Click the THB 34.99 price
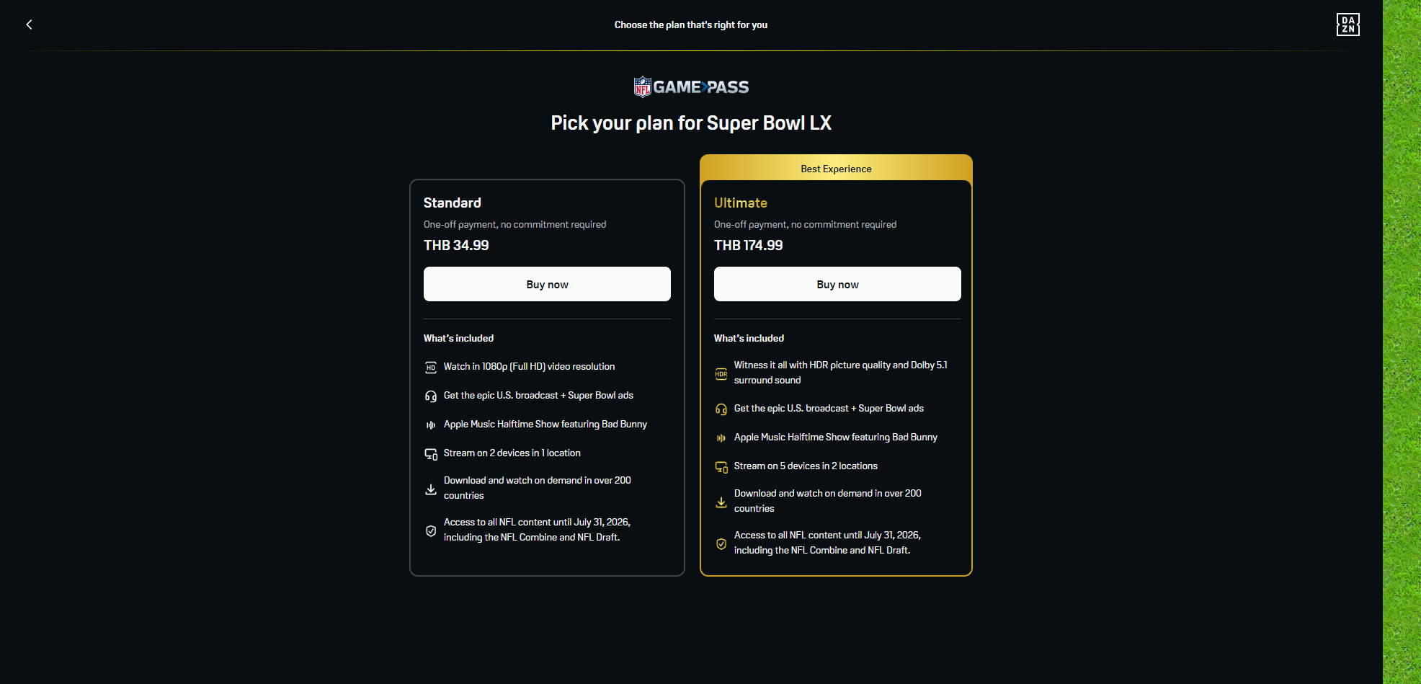1421x684 pixels. [x=456, y=245]
